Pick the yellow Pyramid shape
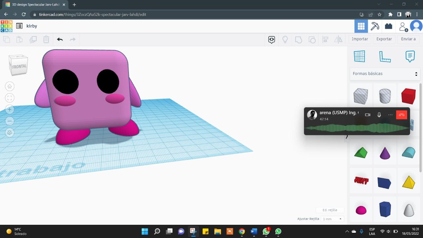The width and height of the screenshot is (423, 238). (408, 182)
